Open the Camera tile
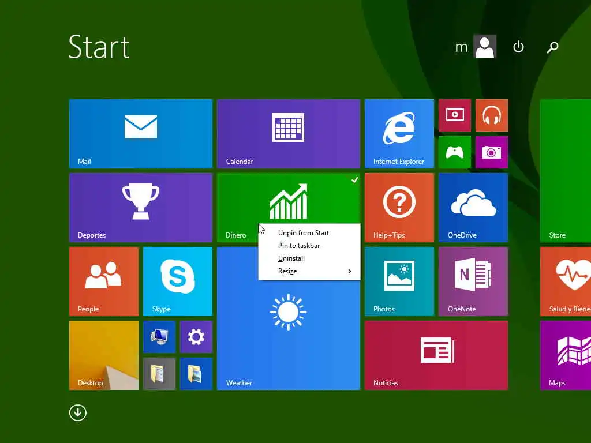 coord(492,152)
